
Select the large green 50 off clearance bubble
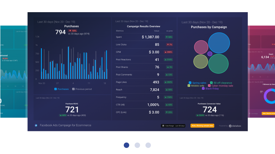218,63
